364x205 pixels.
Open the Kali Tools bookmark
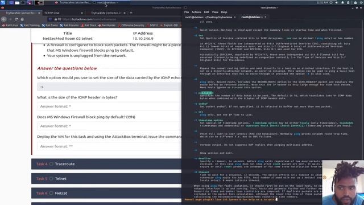(49, 25)
